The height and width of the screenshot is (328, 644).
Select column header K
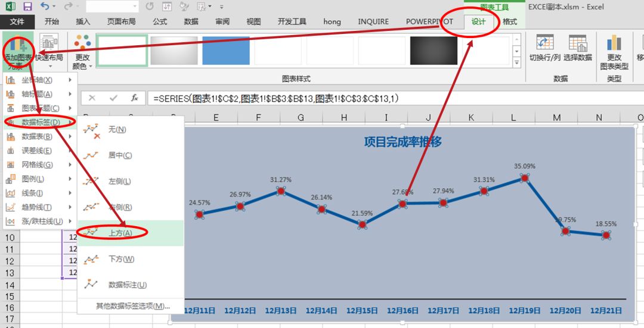tap(471, 118)
